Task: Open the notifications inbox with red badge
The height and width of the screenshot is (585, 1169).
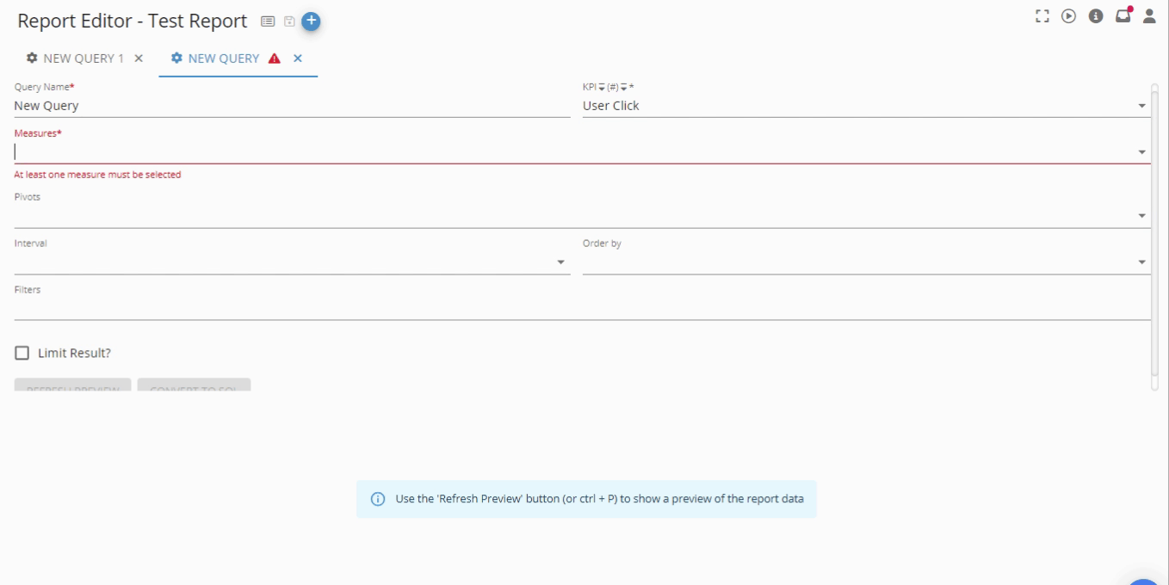Action: pos(1123,16)
